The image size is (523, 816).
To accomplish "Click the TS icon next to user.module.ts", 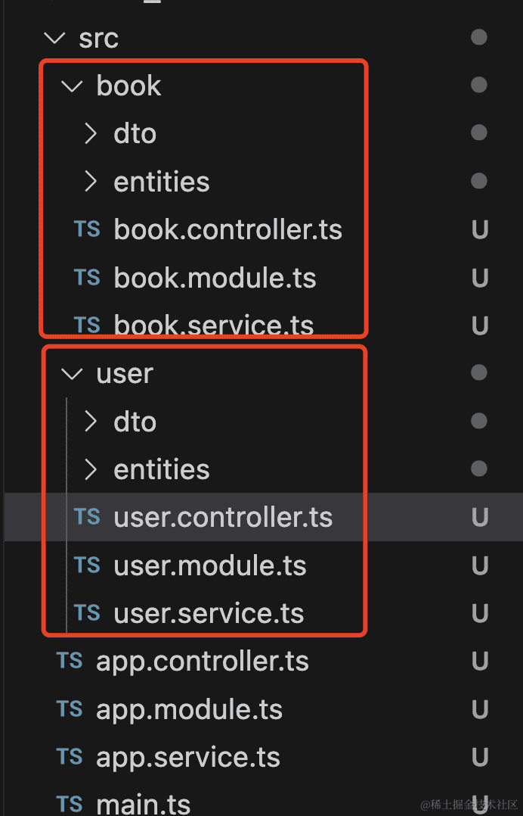I will pos(87,565).
